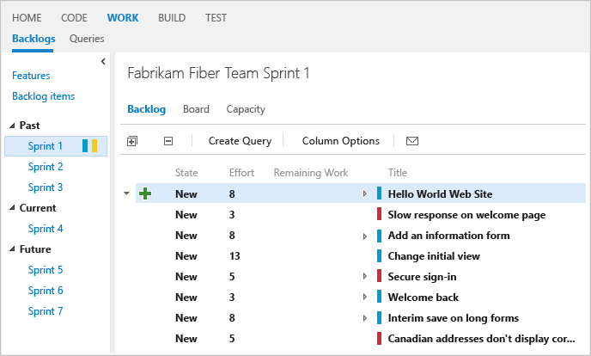Open the Backlog items link
The image size is (591, 356).
[43, 96]
